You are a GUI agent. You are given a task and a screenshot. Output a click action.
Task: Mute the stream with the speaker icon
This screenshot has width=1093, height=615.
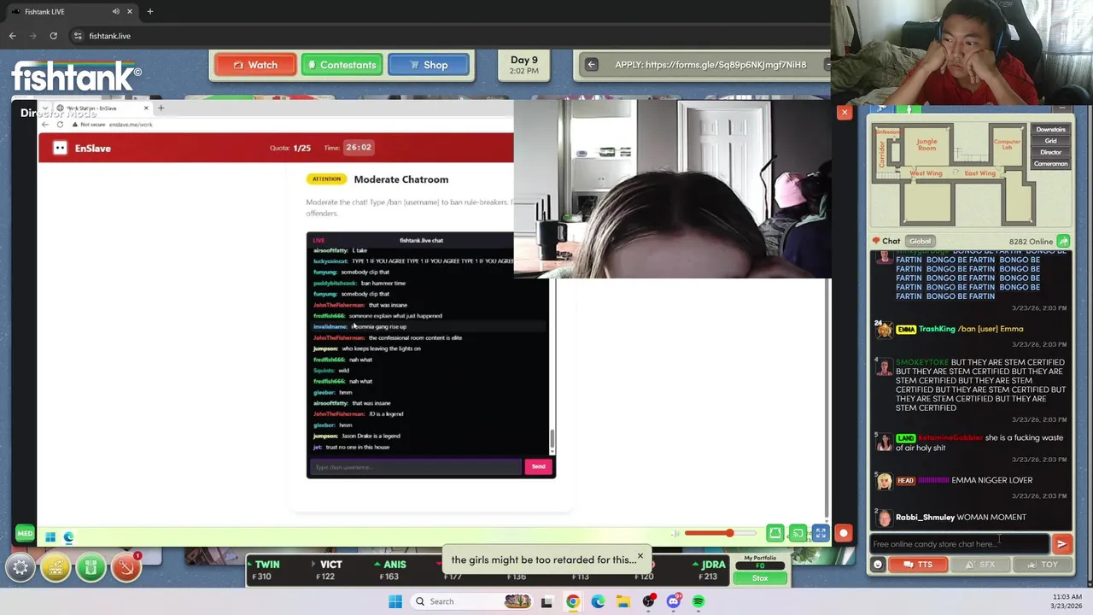[675, 534]
